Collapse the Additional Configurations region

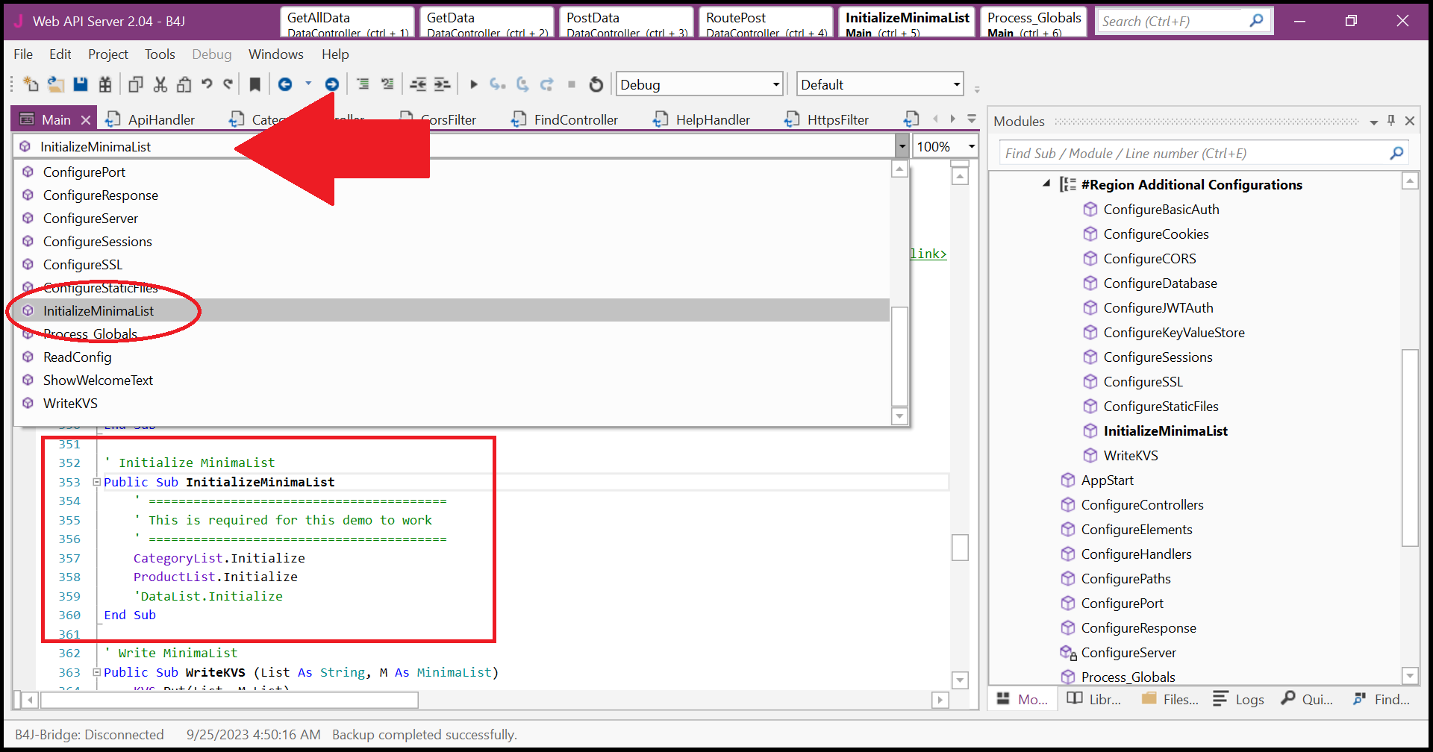click(x=1046, y=184)
